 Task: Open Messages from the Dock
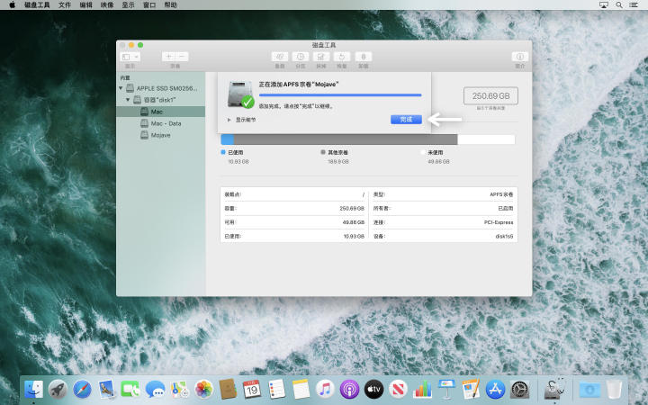tap(155, 390)
